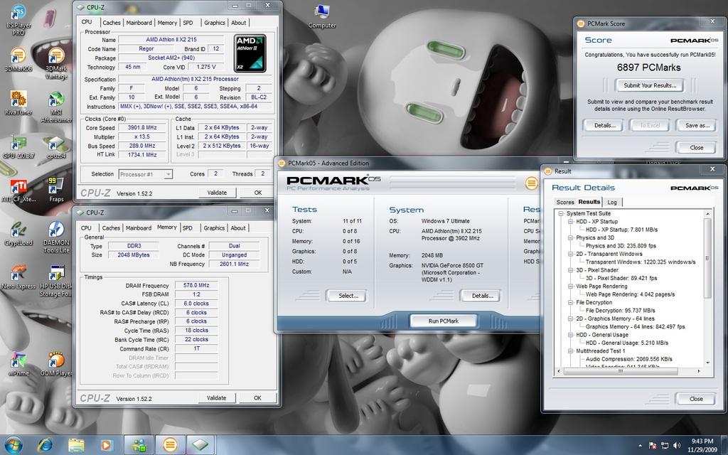Select the CryptLoad desktop icon
The height and width of the screenshot is (455, 728).
click(x=18, y=233)
